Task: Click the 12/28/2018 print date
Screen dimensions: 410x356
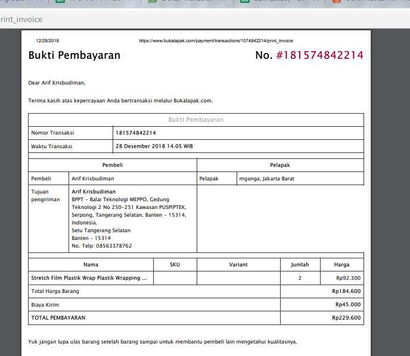Action: [48, 41]
